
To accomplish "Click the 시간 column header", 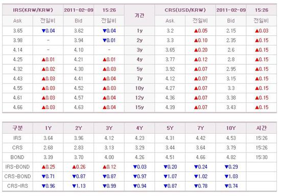I will click(x=262, y=128).
